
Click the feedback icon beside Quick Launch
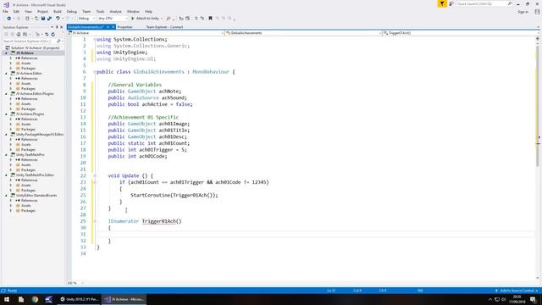pyautogui.click(x=451, y=3)
